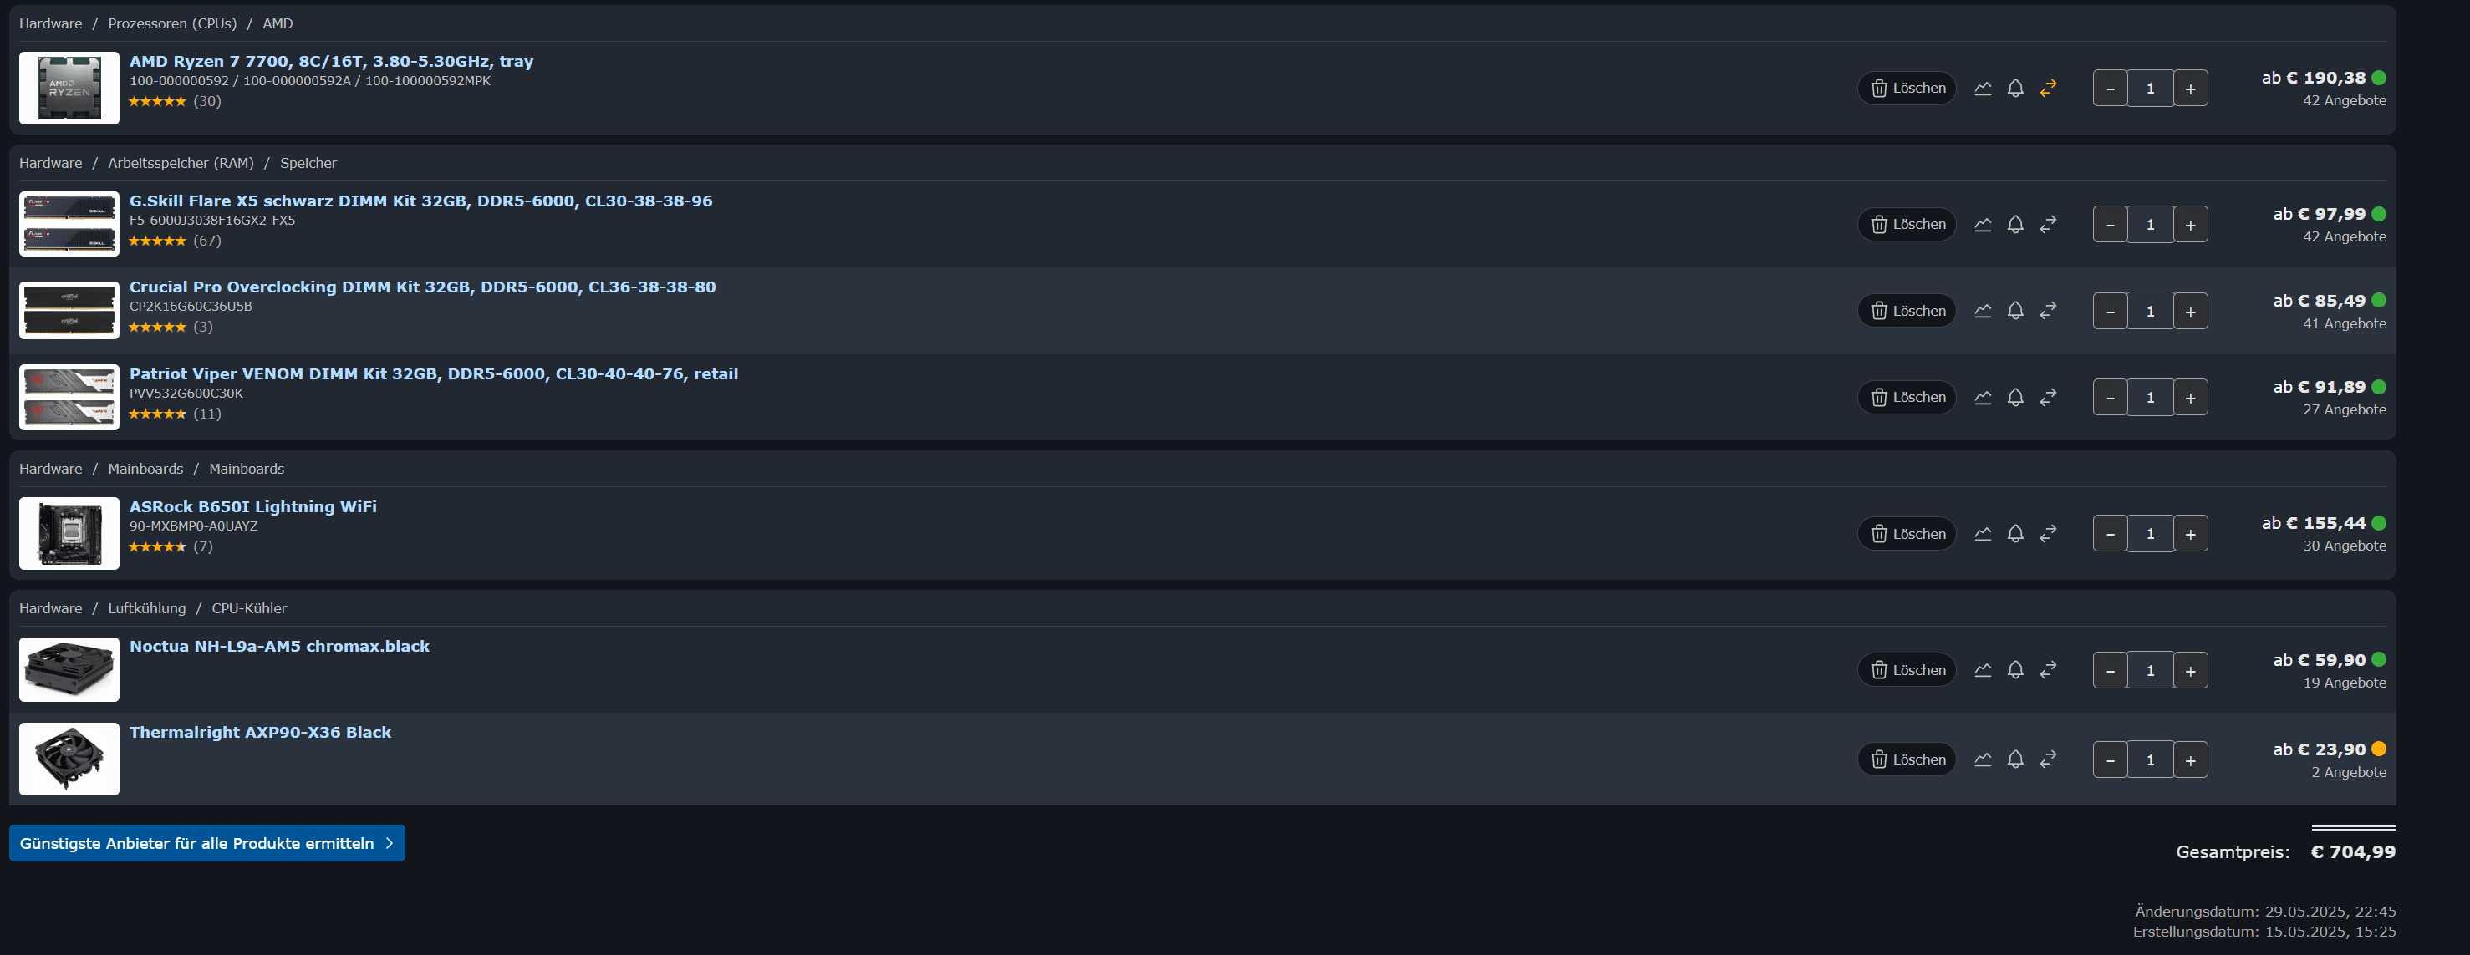Open the Noctua cooler product thumbnail
The width and height of the screenshot is (2470, 955).
click(x=69, y=669)
